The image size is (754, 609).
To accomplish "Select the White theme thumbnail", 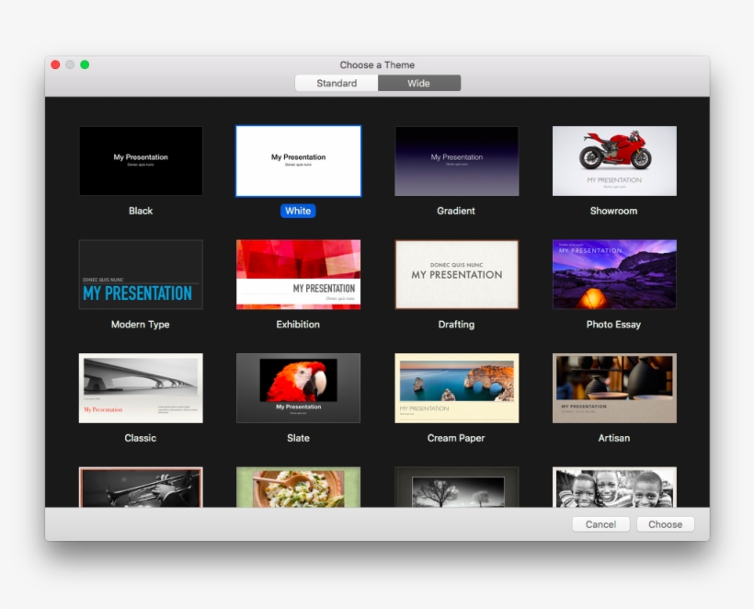I will pyautogui.click(x=298, y=160).
